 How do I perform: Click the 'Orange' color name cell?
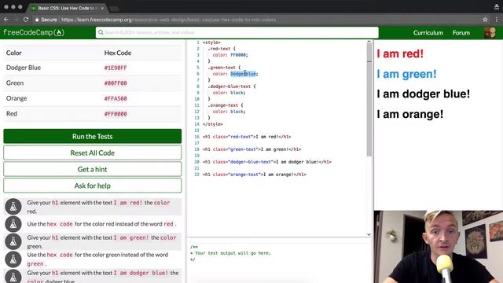tap(17, 98)
